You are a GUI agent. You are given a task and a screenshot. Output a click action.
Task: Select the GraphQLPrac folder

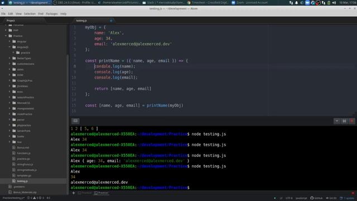(x=25, y=80)
